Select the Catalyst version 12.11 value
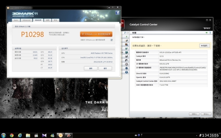 [162, 56]
